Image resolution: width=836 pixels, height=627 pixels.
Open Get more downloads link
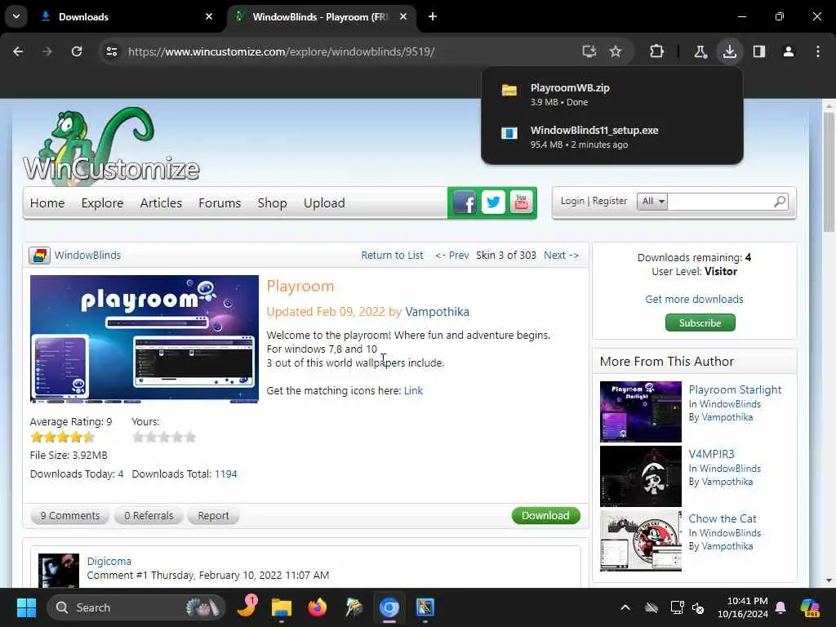click(694, 299)
